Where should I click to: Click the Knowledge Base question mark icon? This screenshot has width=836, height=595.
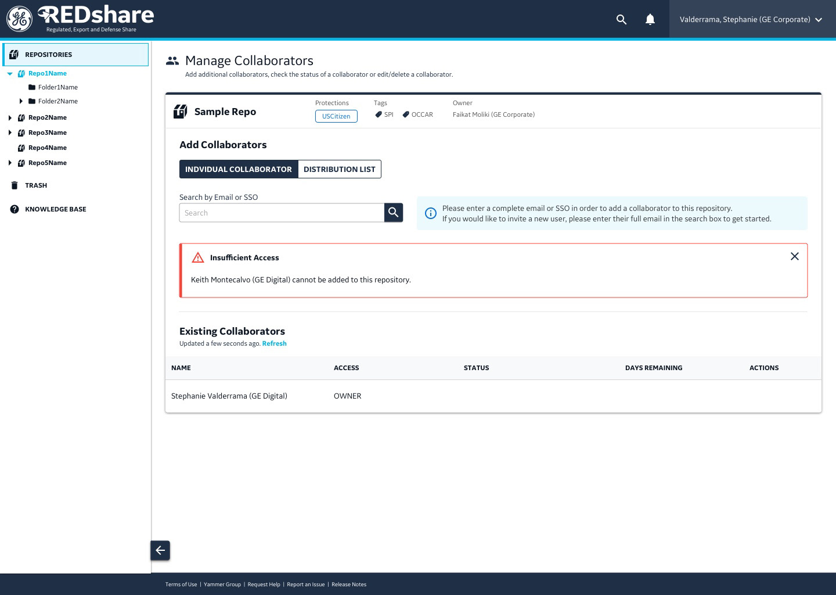tap(15, 209)
